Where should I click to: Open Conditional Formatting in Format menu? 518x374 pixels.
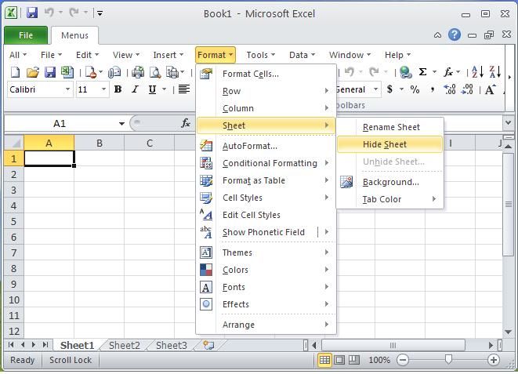pyautogui.click(x=270, y=163)
